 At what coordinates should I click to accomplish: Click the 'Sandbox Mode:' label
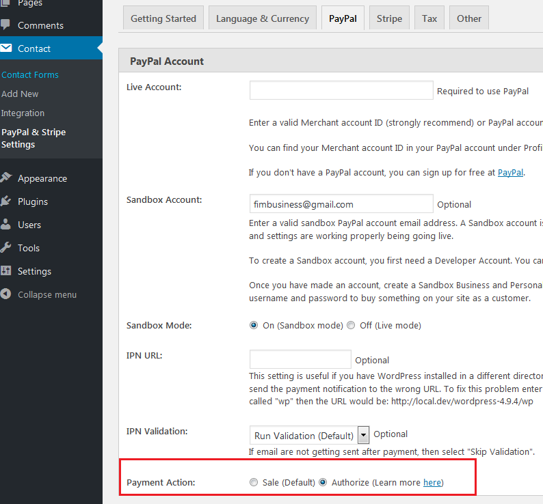pyautogui.click(x=159, y=326)
